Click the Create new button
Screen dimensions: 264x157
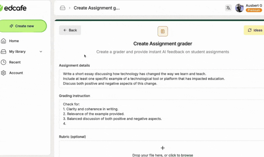(23, 26)
